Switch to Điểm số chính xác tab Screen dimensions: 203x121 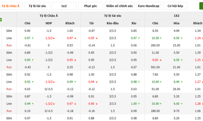(x=120, y=6)
